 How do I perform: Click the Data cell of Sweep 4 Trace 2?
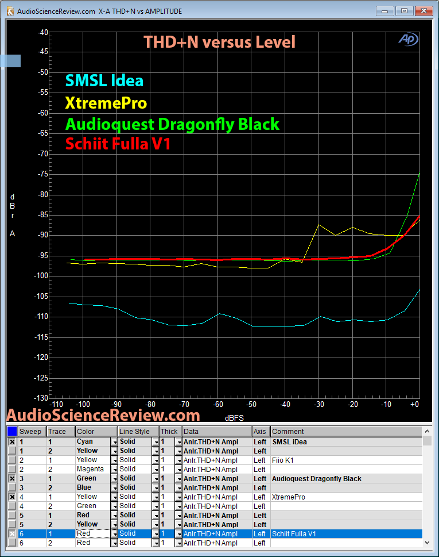coord(217,506)
